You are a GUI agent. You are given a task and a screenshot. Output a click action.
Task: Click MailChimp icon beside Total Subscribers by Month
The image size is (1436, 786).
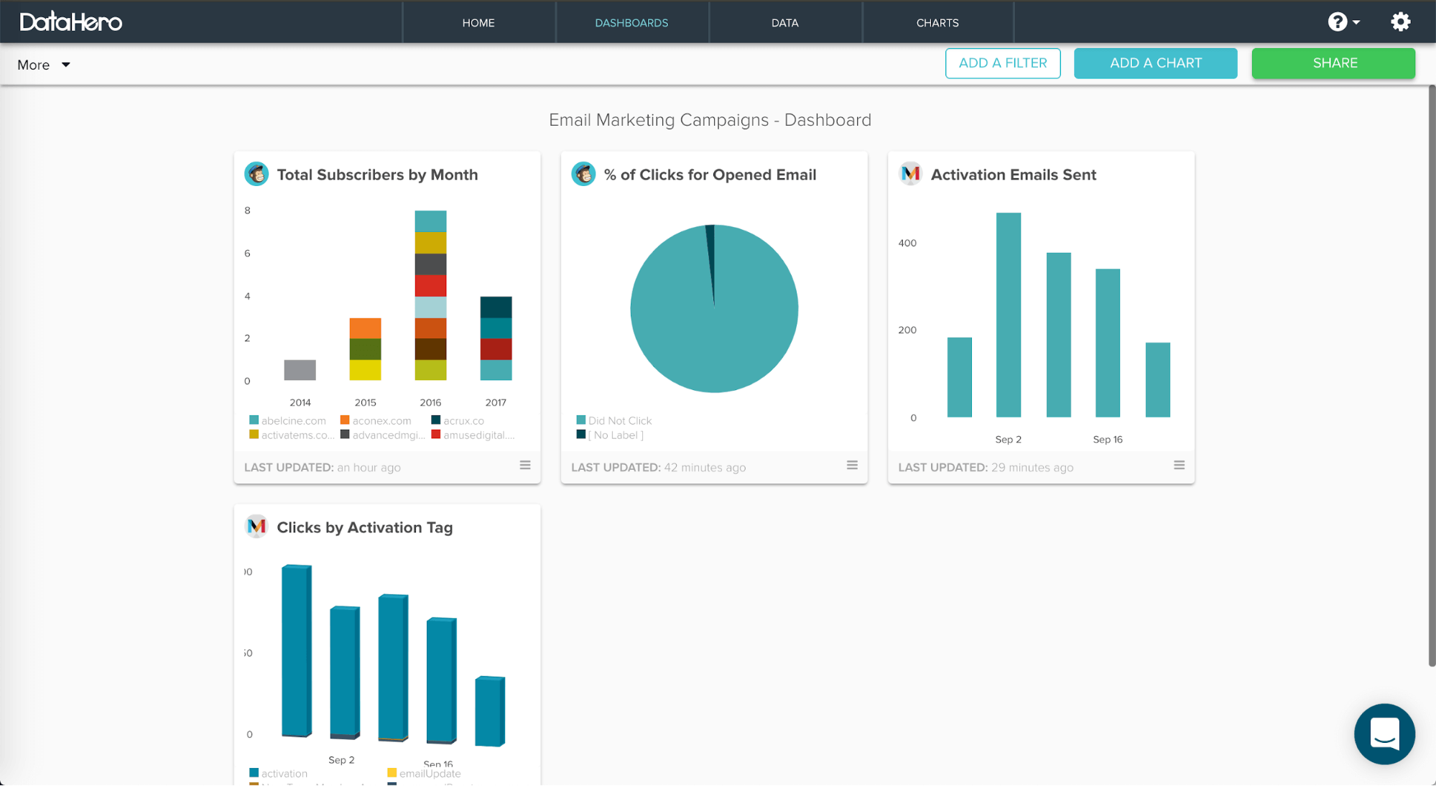(256, 174)
